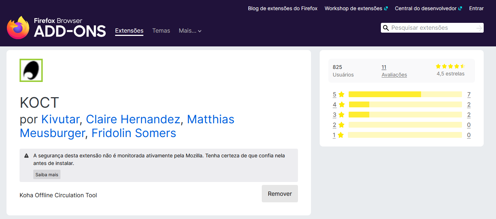Open Fridolin Somers author link
The width and height of the screenshot is (496, 219).
point(134,133)
